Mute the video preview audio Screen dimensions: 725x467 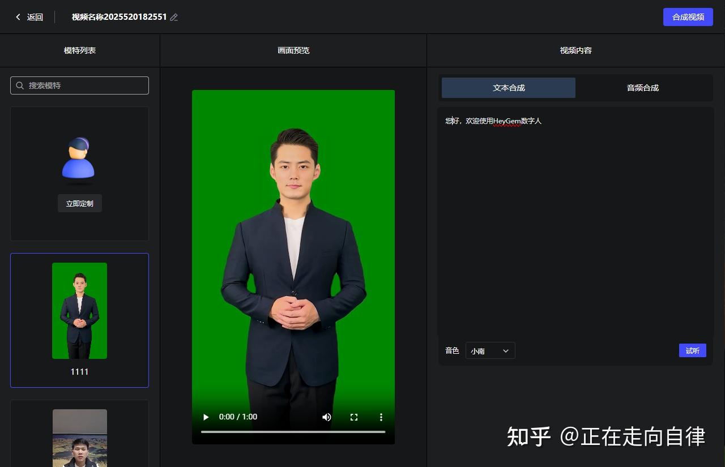tap(326, 417)
